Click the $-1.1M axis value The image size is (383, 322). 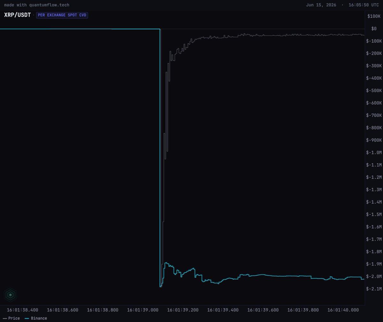click(x=374, y=165)
